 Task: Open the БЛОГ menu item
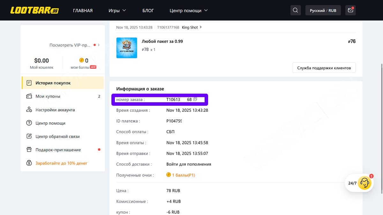[148, 11]
